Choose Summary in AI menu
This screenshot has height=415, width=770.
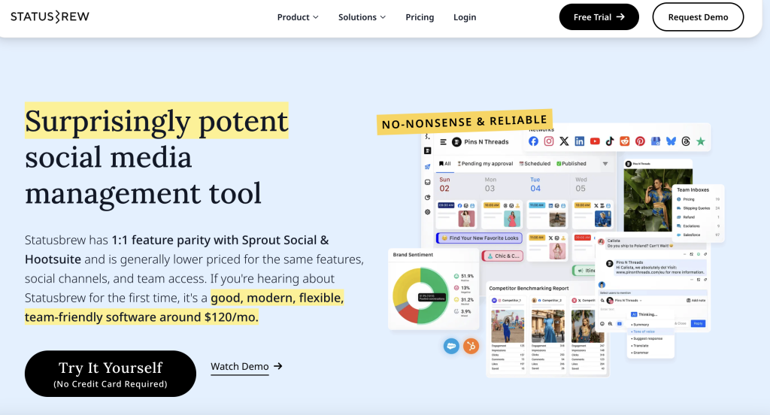click(x=641, y=325)
